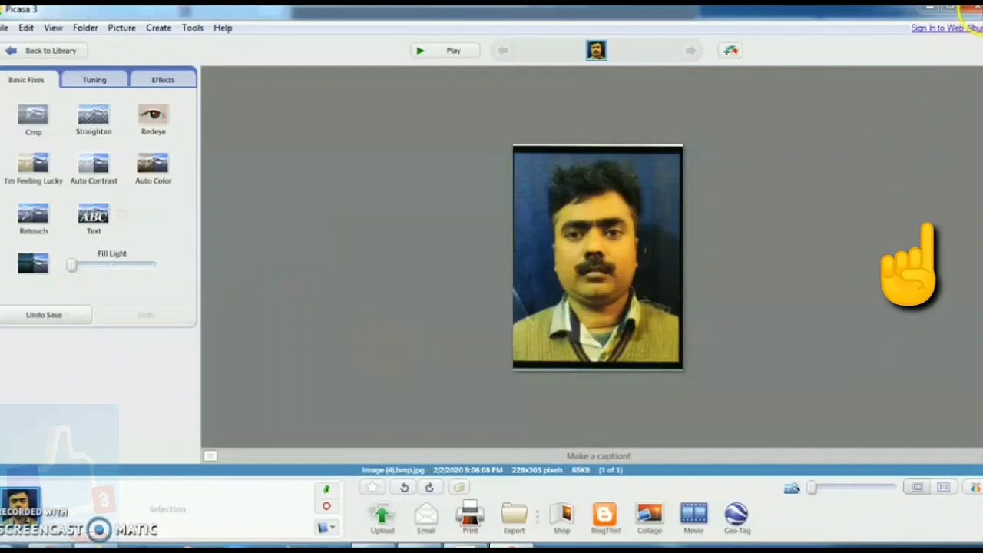Switch to the Tuning tab
This screenshot has width=983, height=553.
94,79
